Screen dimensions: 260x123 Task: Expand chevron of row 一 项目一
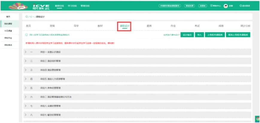pos(25,52)
